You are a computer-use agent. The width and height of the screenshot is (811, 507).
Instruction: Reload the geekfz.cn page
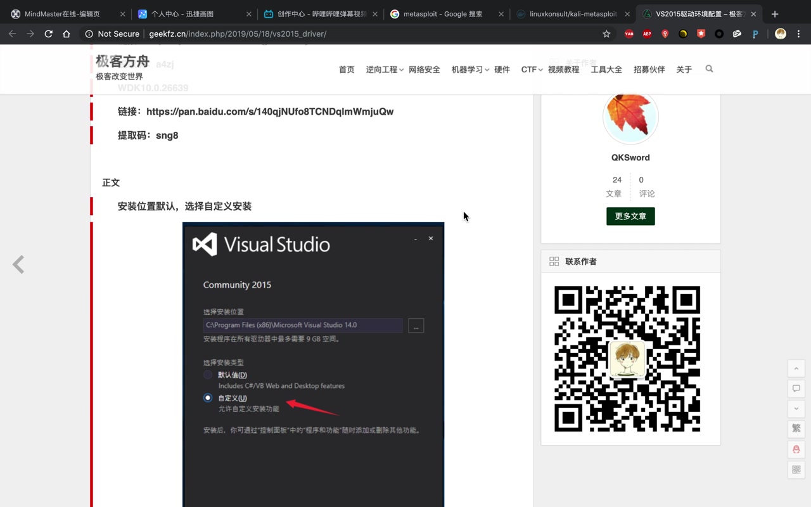[x=48, y=34]
